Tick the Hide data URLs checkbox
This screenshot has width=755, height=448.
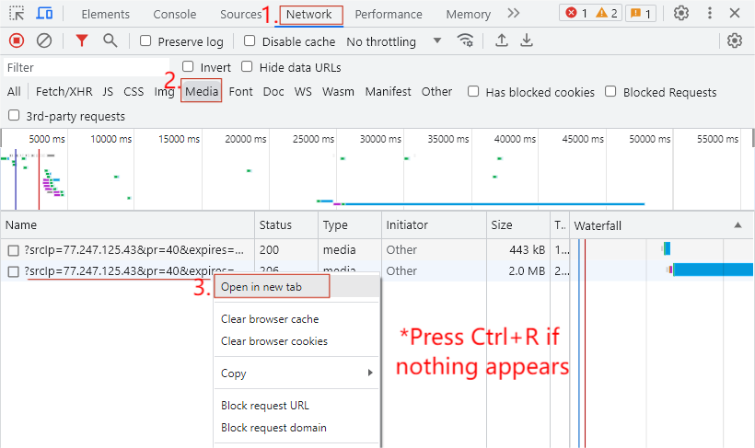coord(247,67)
